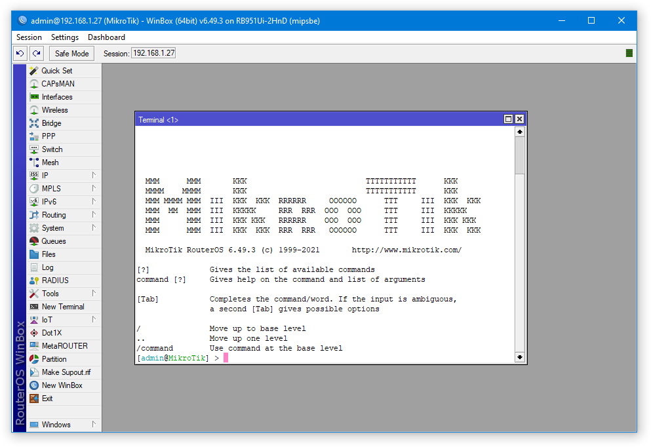Viewport: 651px width, 447px height.
Task: Click the Switch icon in the sidebar
Action: point(34,149)
